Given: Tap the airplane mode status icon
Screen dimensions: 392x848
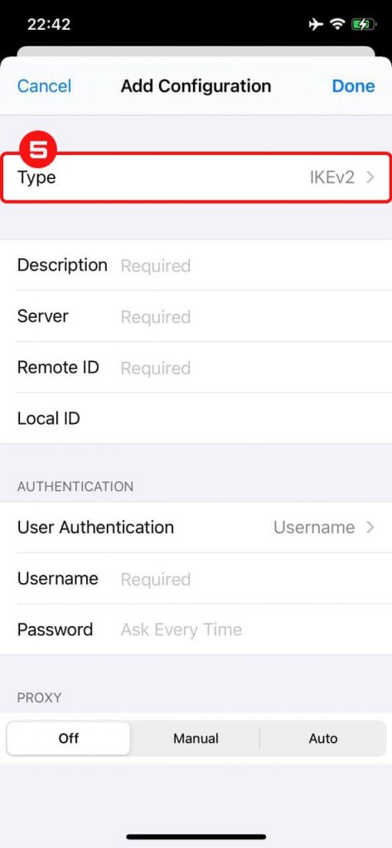Looking at the screenshot, I should coord(316,24).
